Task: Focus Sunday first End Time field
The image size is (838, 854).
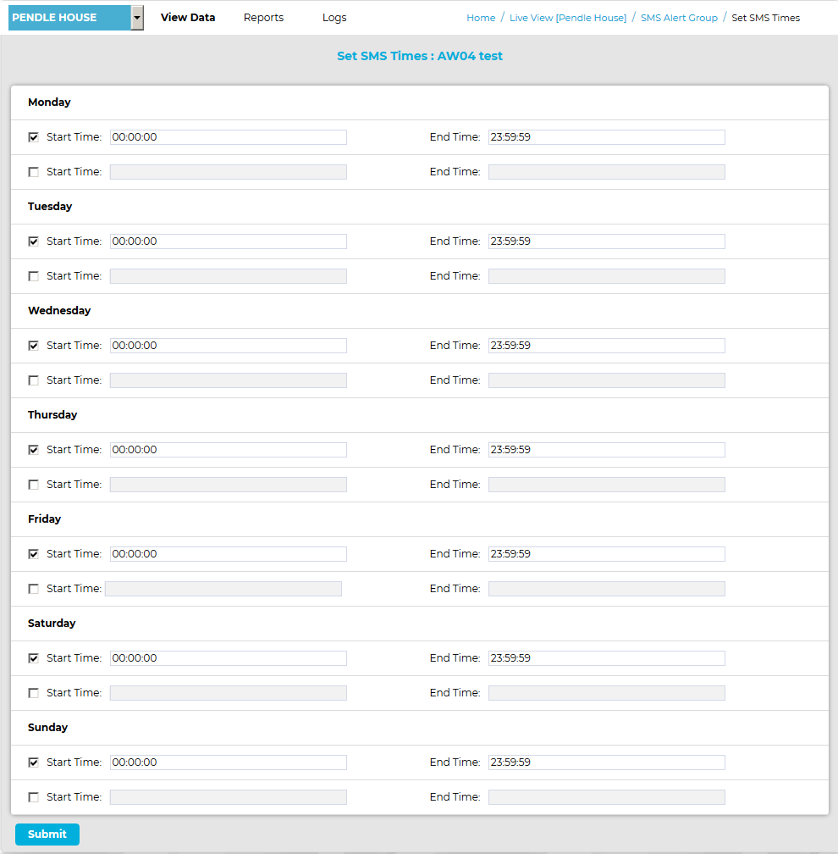Action: tap(607, 762)
